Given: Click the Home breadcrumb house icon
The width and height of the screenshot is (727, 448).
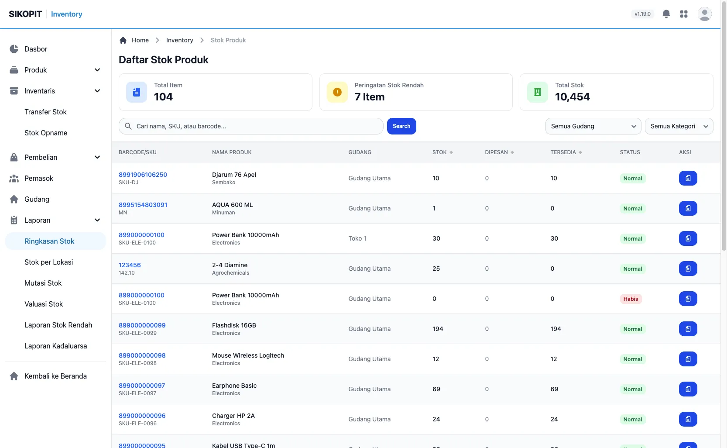Looking at the screenshot, I should (x=123, y=40).
